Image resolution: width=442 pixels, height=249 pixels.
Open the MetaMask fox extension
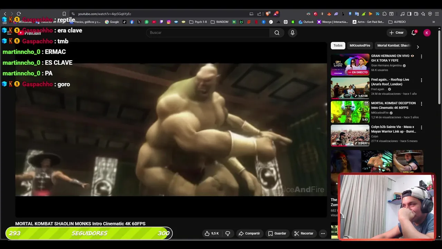[329, 14]
